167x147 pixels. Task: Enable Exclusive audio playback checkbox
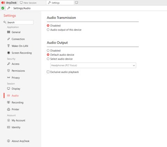48,72
